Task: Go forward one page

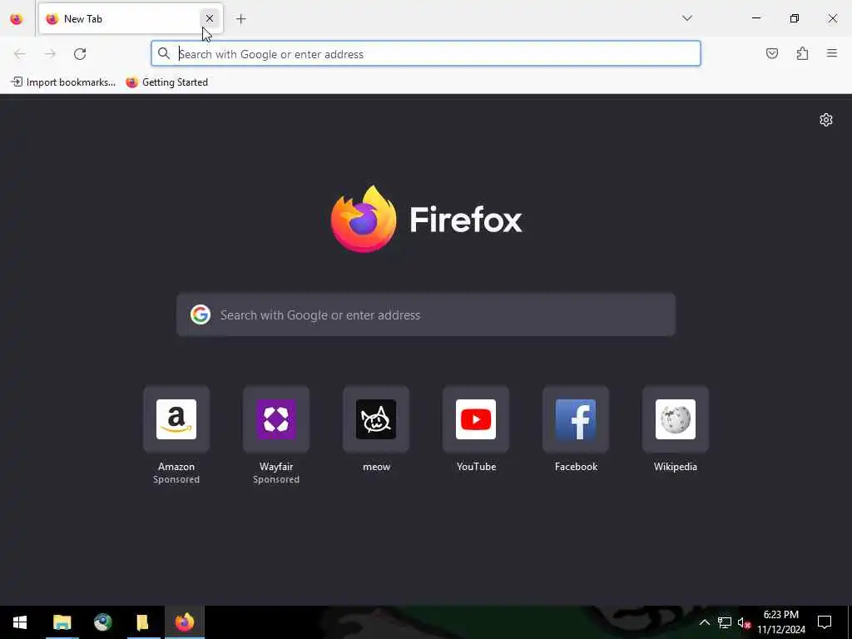Action: click(50, 54)
